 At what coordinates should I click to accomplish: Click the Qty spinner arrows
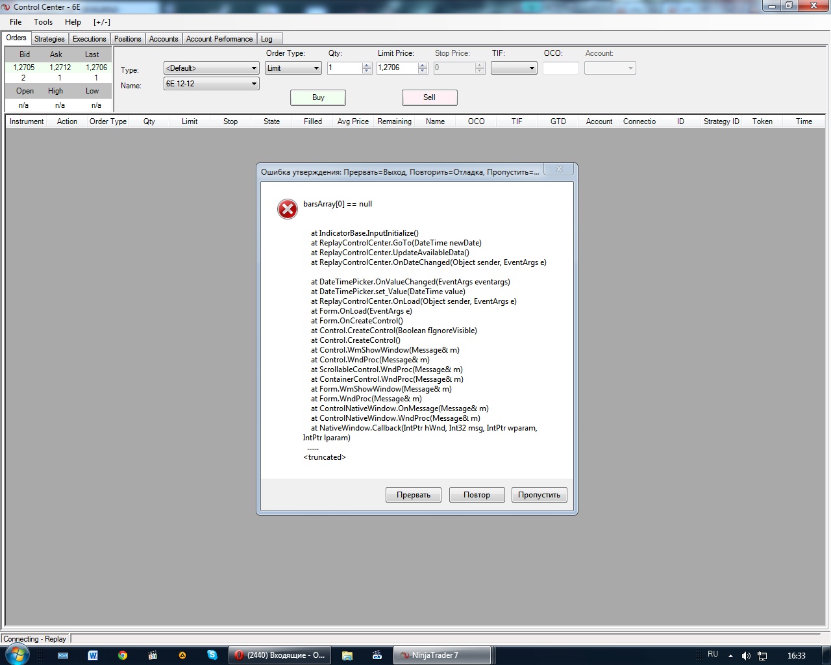pos(367,68)
